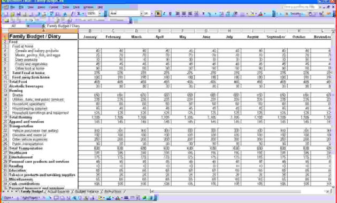Open the Tools menu
Viewport: 337px width, 203px height.
(66, 7)
